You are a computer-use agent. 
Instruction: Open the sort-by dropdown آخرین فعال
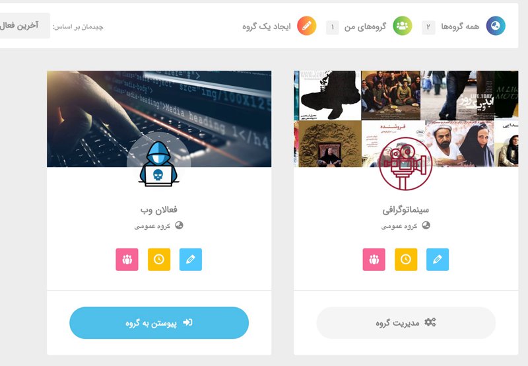point(24,26)
